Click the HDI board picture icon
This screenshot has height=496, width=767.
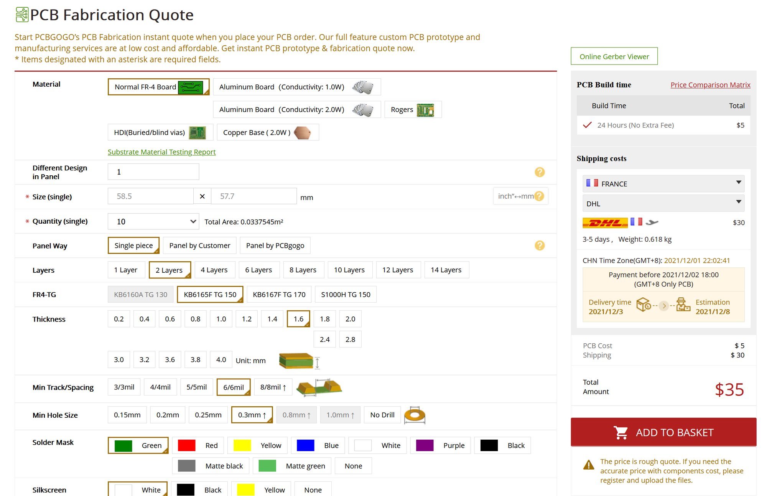click(x=198, y=133)
